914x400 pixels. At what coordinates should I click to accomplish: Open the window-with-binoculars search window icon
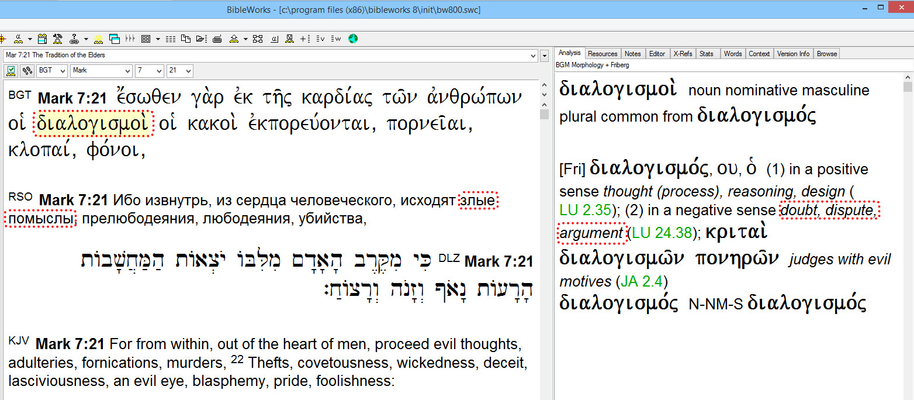pos(42,39)
